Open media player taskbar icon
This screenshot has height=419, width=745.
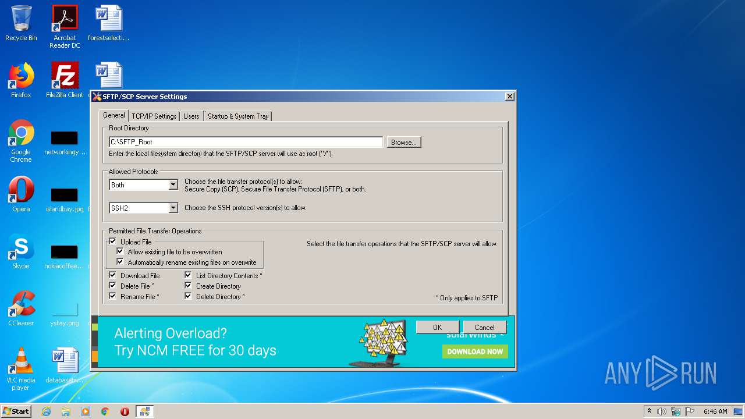[x=86, y=411]
